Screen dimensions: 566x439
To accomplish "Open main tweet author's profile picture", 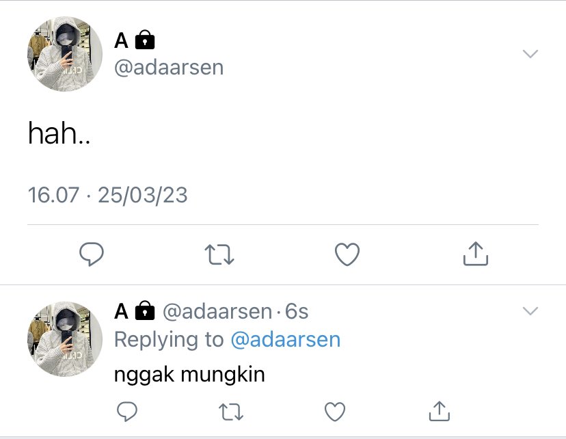I will [x=65, y=54].
